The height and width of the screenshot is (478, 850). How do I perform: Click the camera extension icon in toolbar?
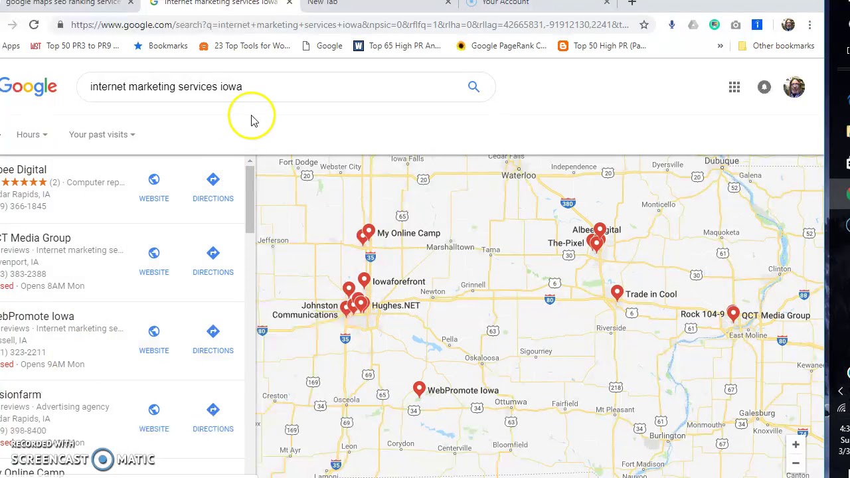[736, 25]
